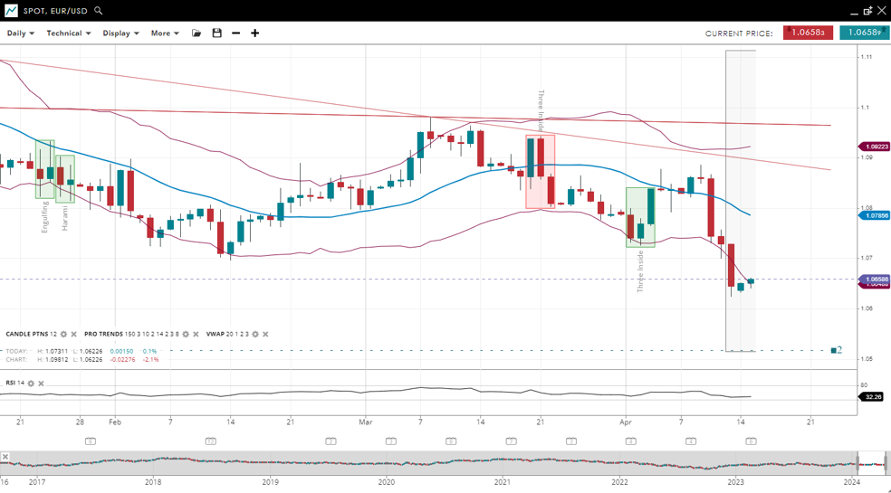Expand the Daily timeframe dropdown

[20, 33]
